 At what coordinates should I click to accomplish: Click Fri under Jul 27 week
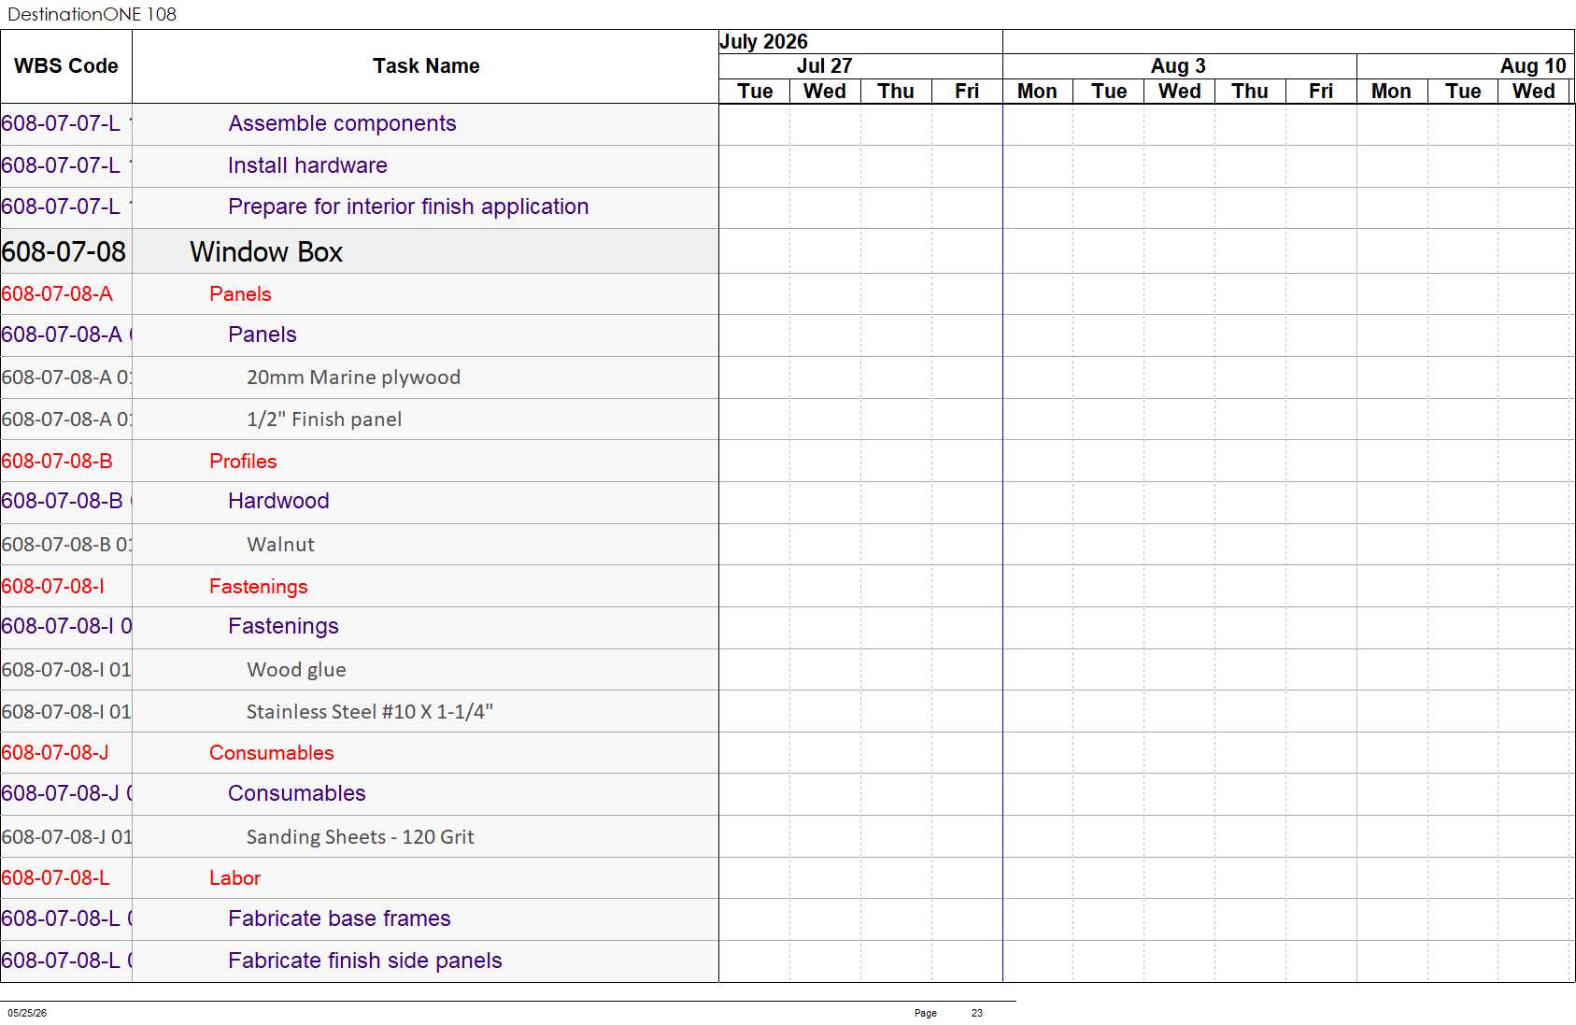click(x=967, y=92)
